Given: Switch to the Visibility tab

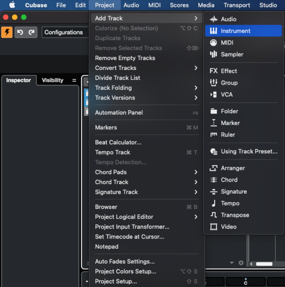Looking at the screenshot, I should click(x=52, y=80).
